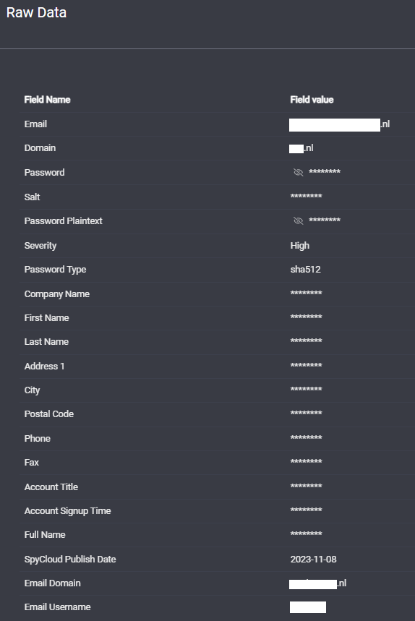Click the SpyCloud Publish Date 2023-11-08
The height and width of the screenshot is (621, 415).
pyautogui.click(x=313, y=560)
